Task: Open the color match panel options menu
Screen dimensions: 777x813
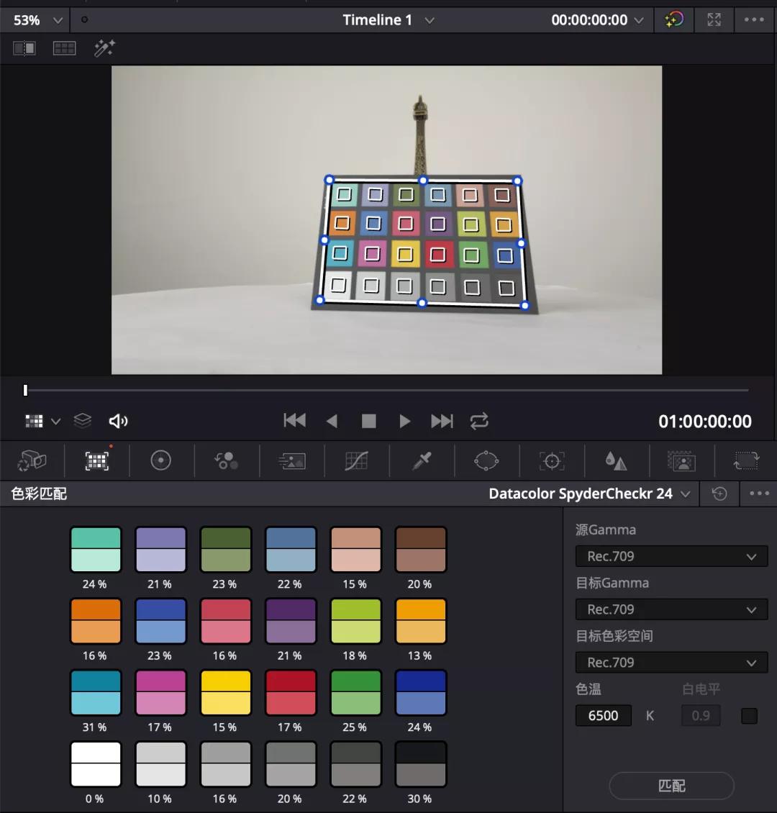Action: (759, 494)
